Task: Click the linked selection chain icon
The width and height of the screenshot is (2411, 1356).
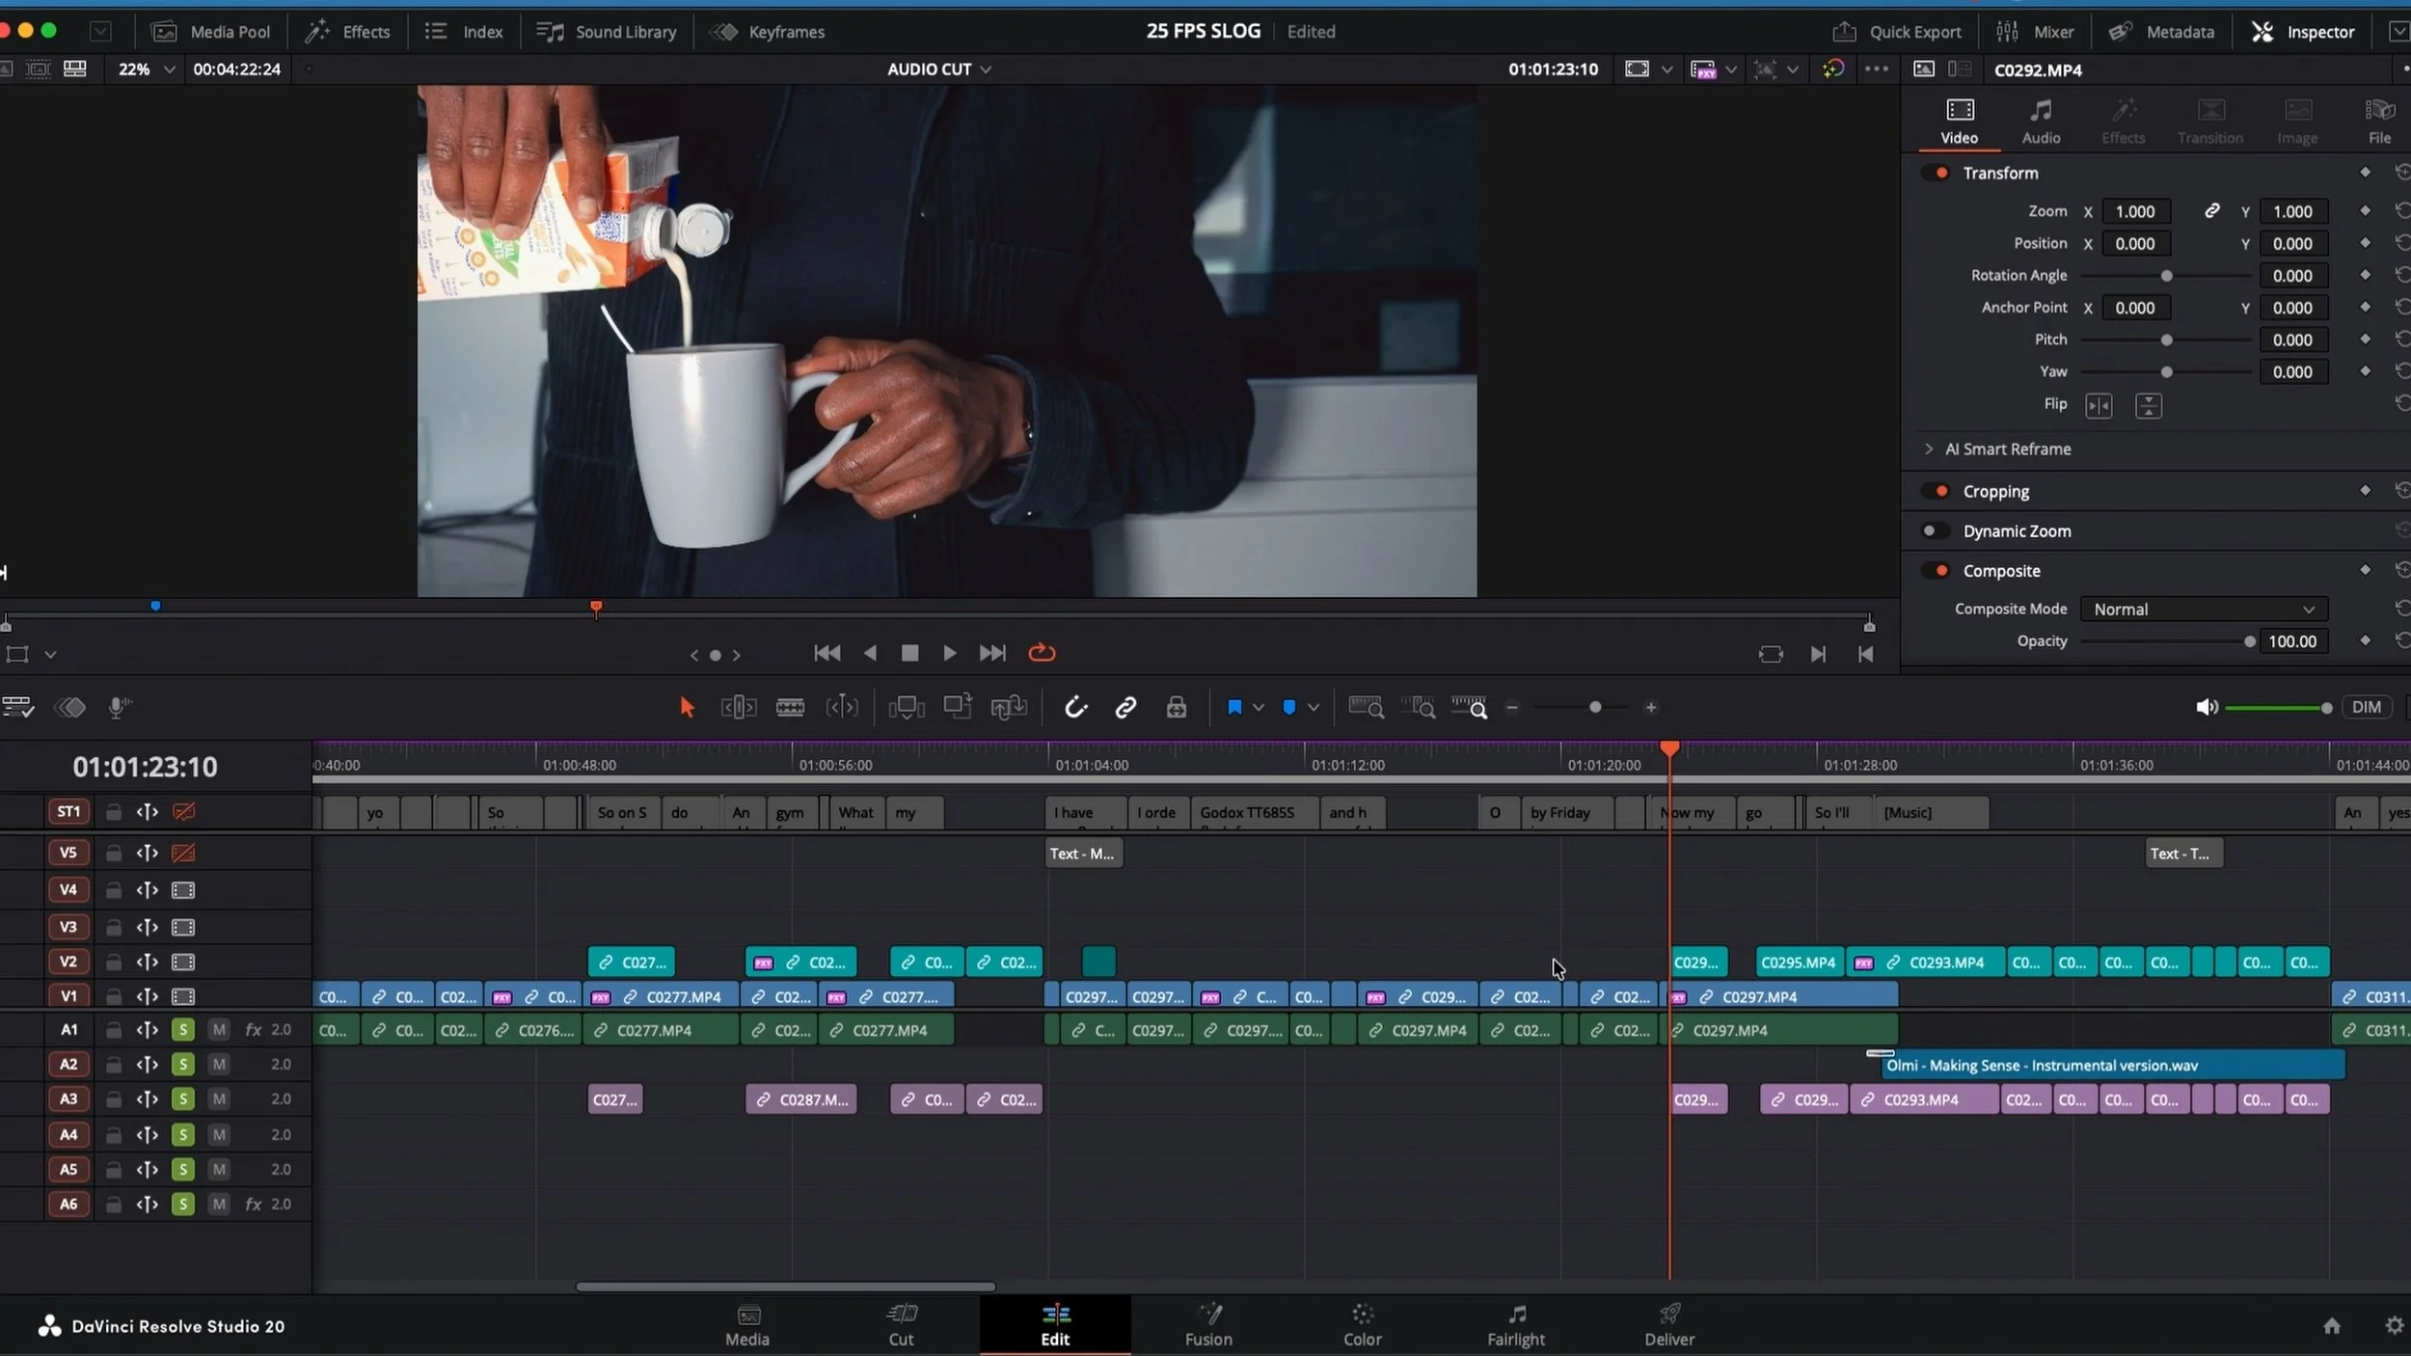Action: [1125, 707]
